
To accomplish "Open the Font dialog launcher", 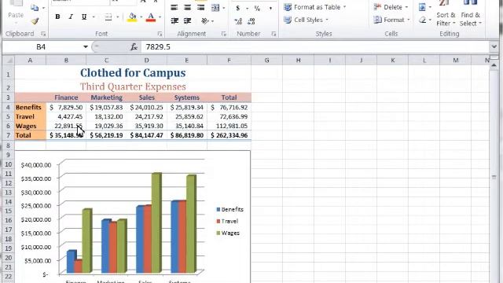I will (x=160, y=34).
